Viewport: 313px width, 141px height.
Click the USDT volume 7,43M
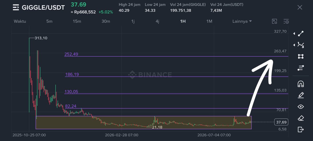[216, 10]
